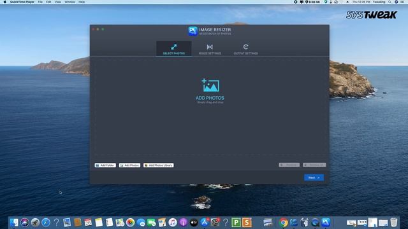Open the Select Photos tab
Image resolution: width=408 pixels, height=229 pixels.
tap(174, 48)
